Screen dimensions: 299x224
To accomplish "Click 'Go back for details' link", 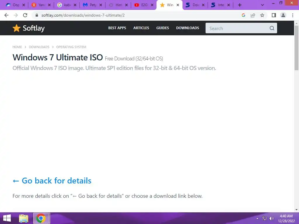I will click(52, 181).
